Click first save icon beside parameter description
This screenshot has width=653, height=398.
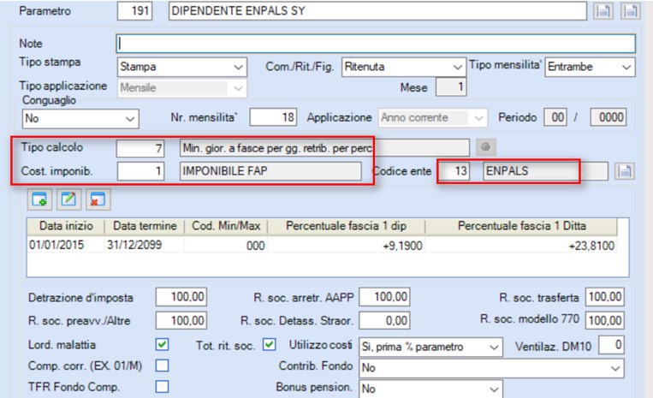pos(603,11)
